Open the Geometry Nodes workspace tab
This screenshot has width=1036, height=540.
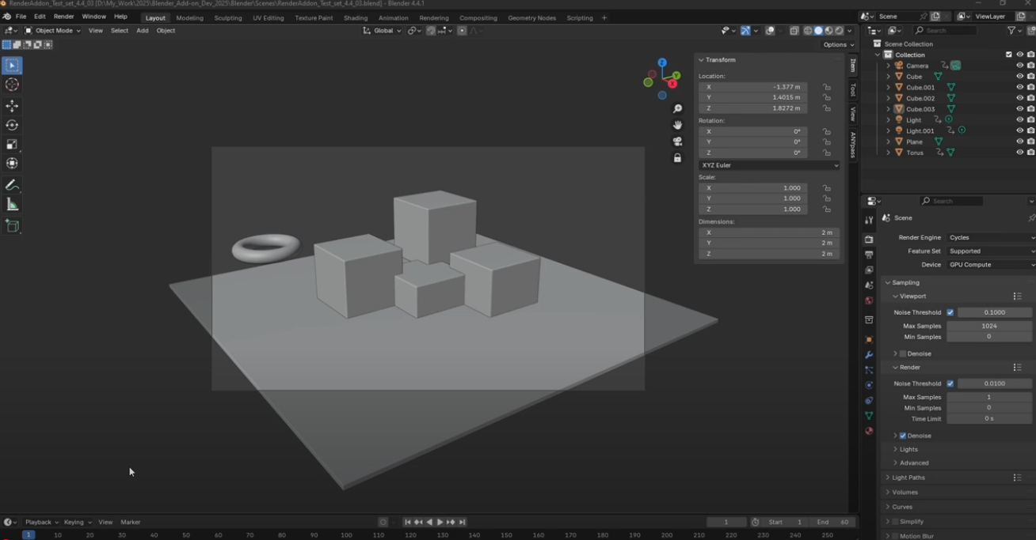[531, 17]
